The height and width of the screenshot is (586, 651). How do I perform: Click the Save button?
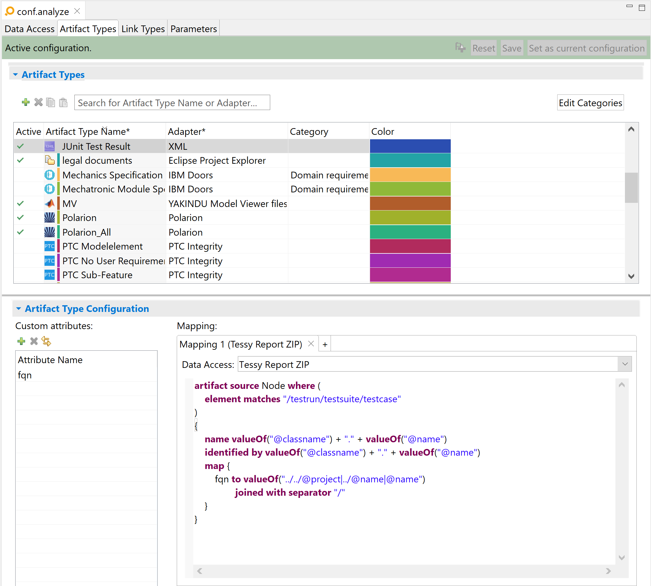pyautogui.click(x=511, y=48)
